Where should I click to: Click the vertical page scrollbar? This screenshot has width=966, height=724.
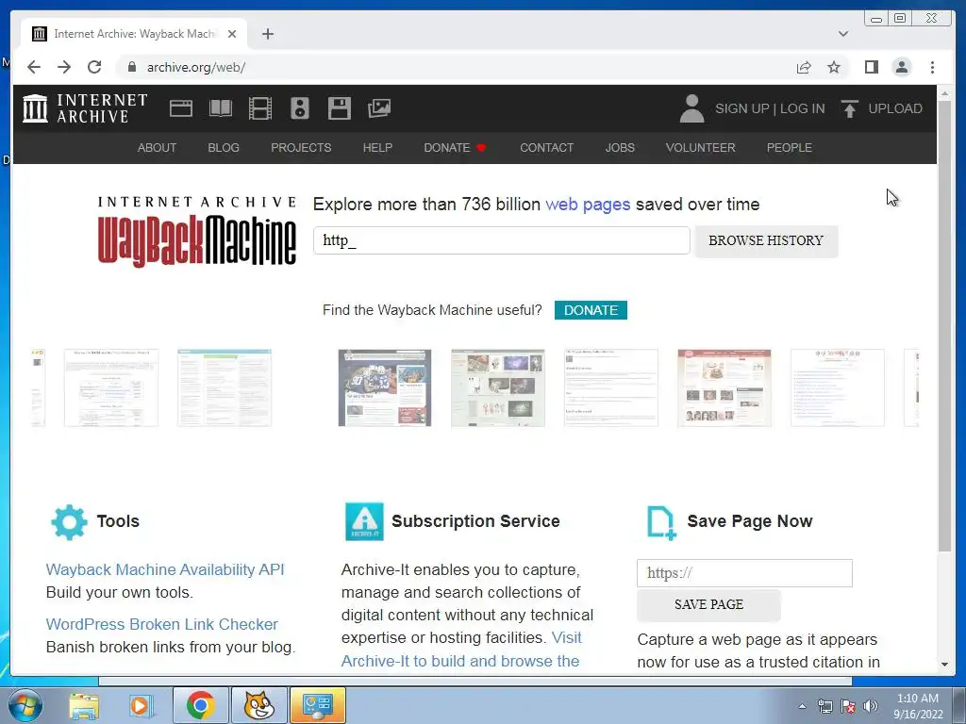pos(944,326)
